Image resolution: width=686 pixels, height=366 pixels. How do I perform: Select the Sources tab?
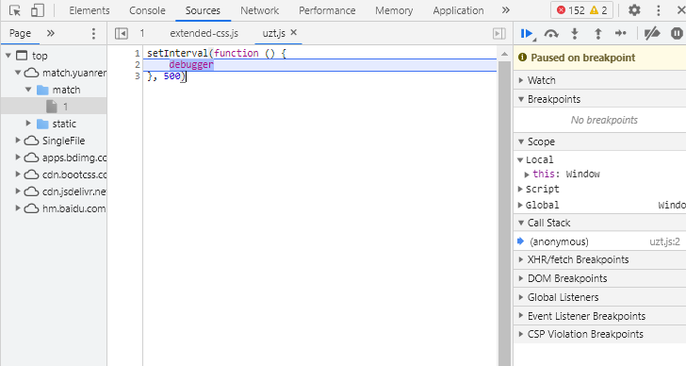pos(203,10)
